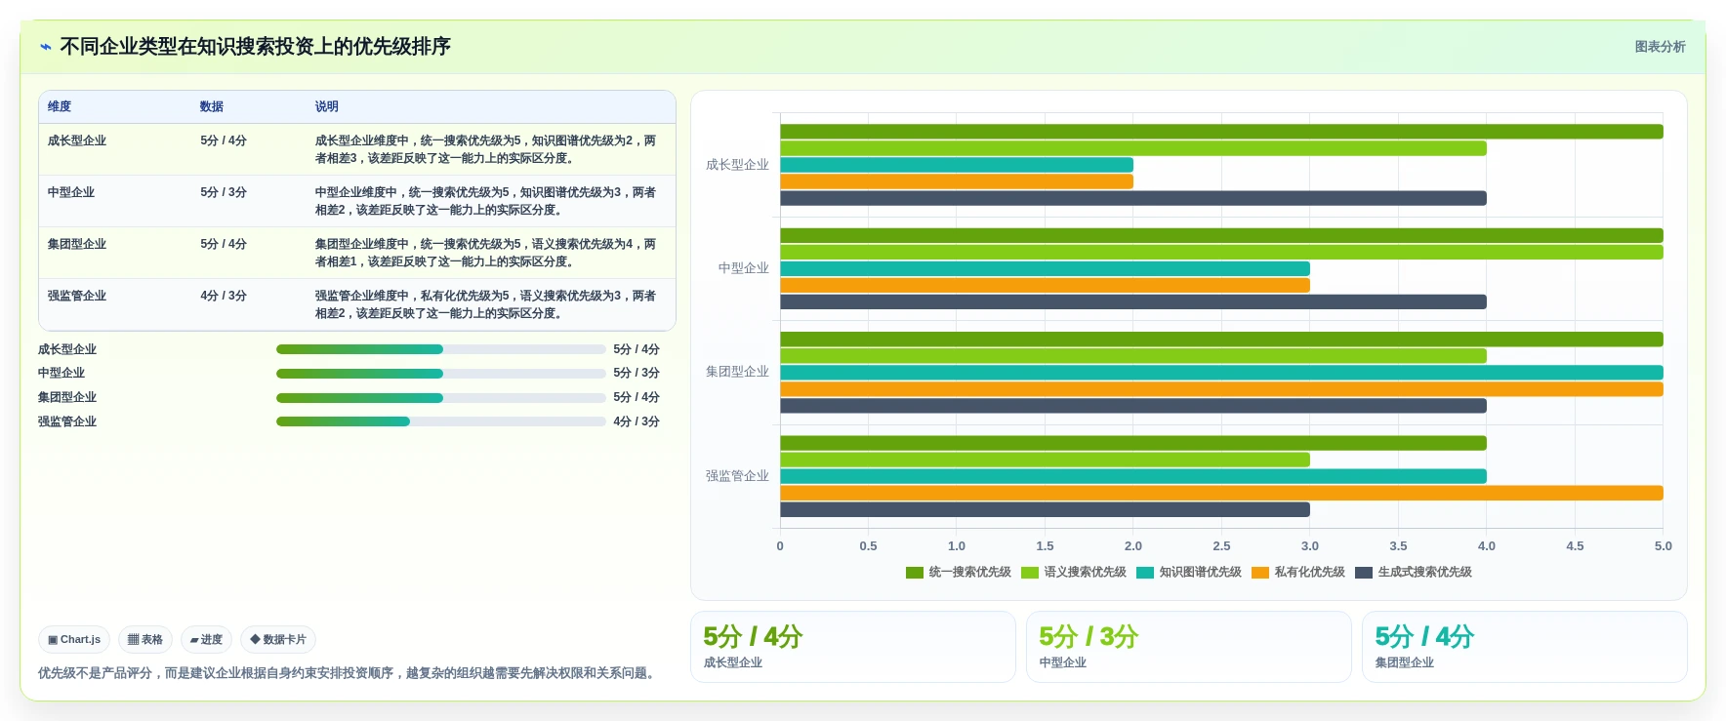
Task: Toggle 统一搜索优先级 legend swatch
Action: coord(915,573)
